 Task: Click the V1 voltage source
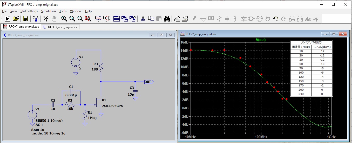[x=32, y=115]
